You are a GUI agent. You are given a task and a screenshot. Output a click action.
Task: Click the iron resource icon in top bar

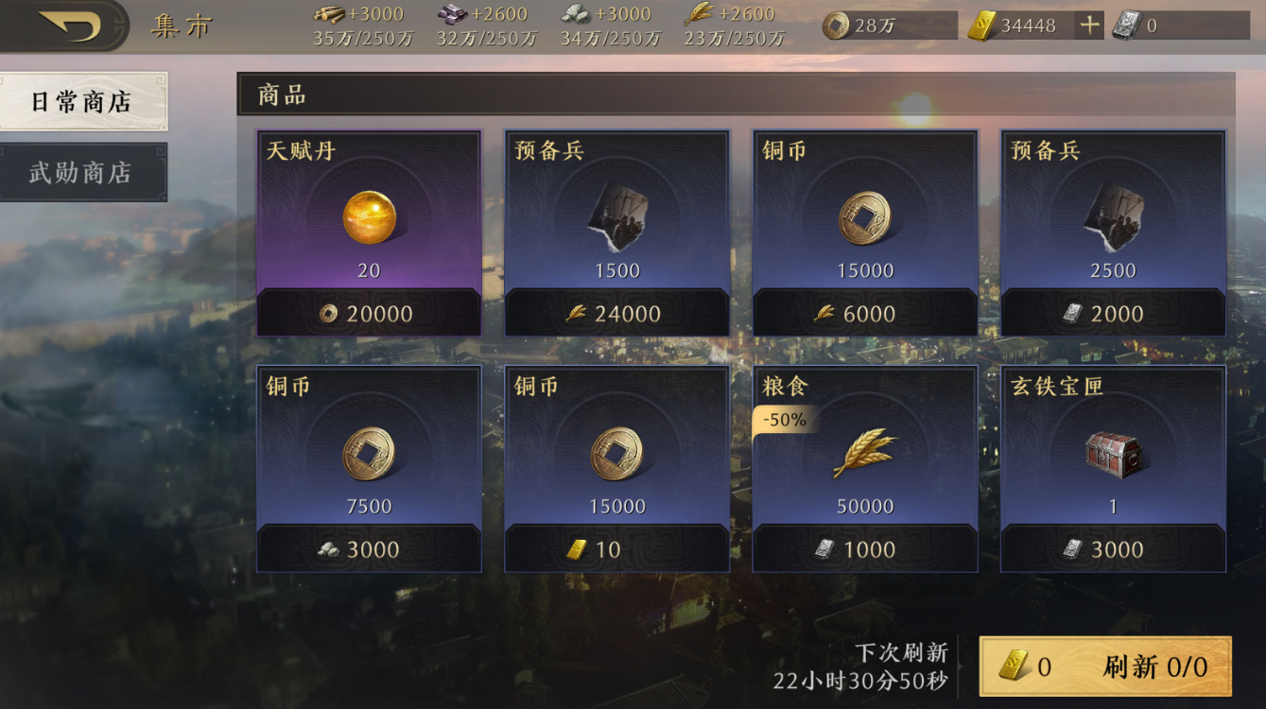point(452,14)
